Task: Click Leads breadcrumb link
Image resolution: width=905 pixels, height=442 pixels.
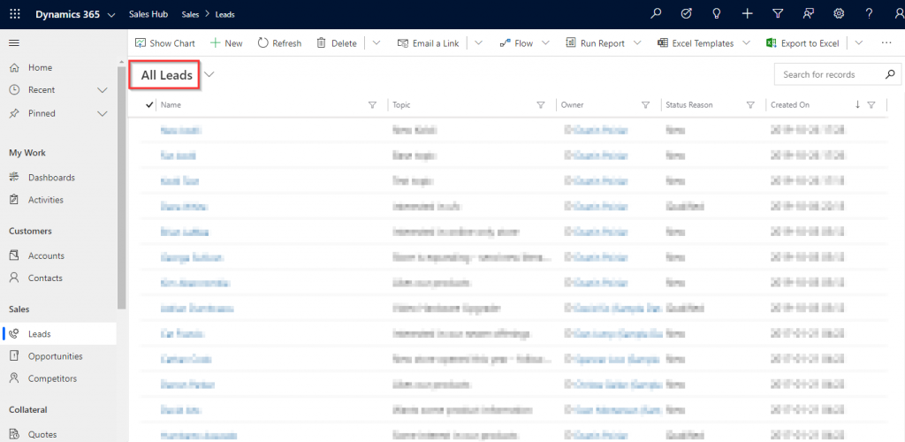Action: (x=225, y=15)
